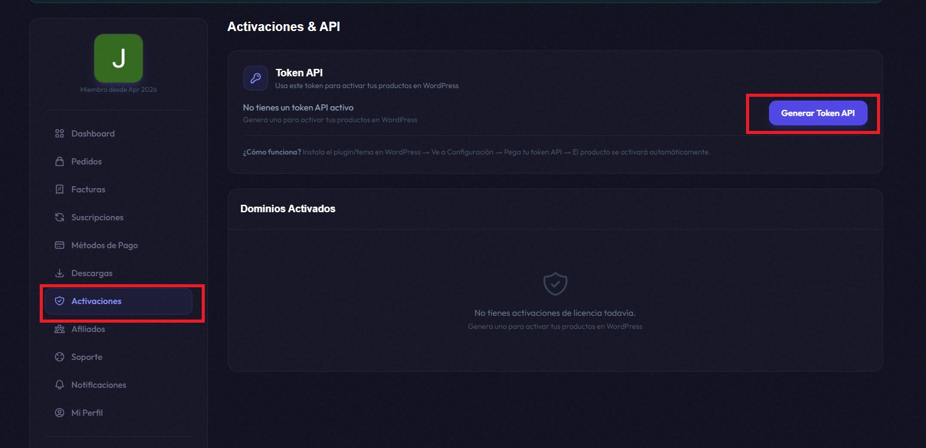Click the green J profile avatar
926x448 pixels.
[119, 58]
